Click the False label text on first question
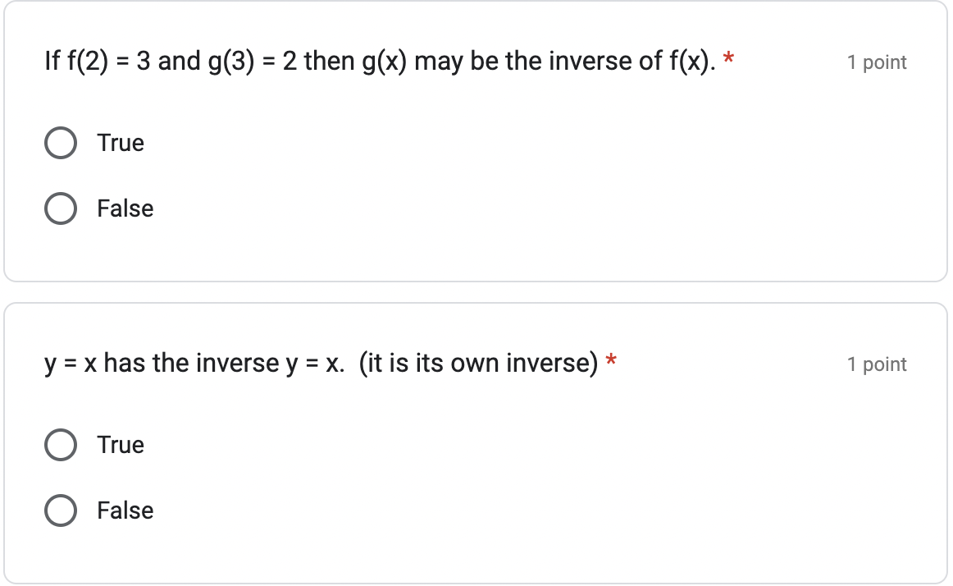953x586 pixels. pyautogui.click(x=125, y=208)
